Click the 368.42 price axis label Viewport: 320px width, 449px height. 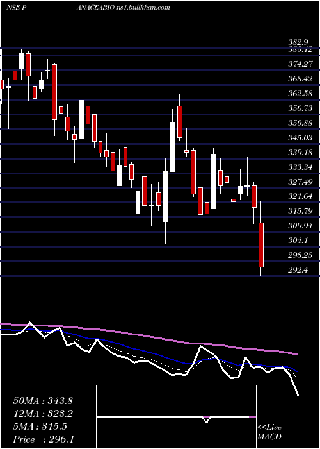pyautogui.click(x=300, y=79)
